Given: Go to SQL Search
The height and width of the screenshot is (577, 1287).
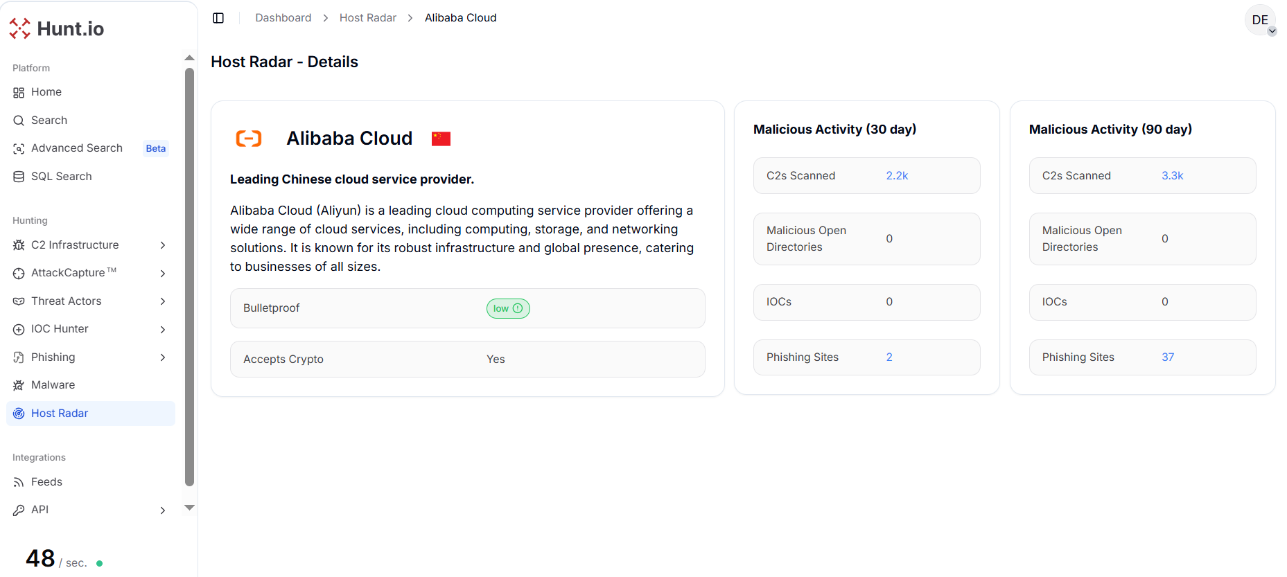Looking at the screenshot, I should [61, 177].
